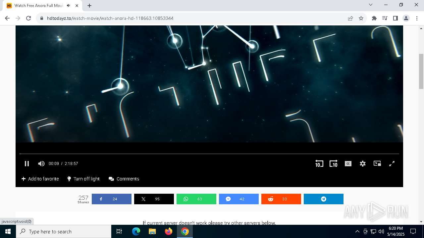Image resolution: width=424 pixels, height=238 pixels.
Task: Rewind video 10 seconds
Action: (x=319, y=164)
